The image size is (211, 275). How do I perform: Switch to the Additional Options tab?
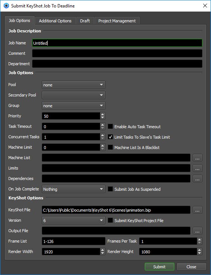55,21
